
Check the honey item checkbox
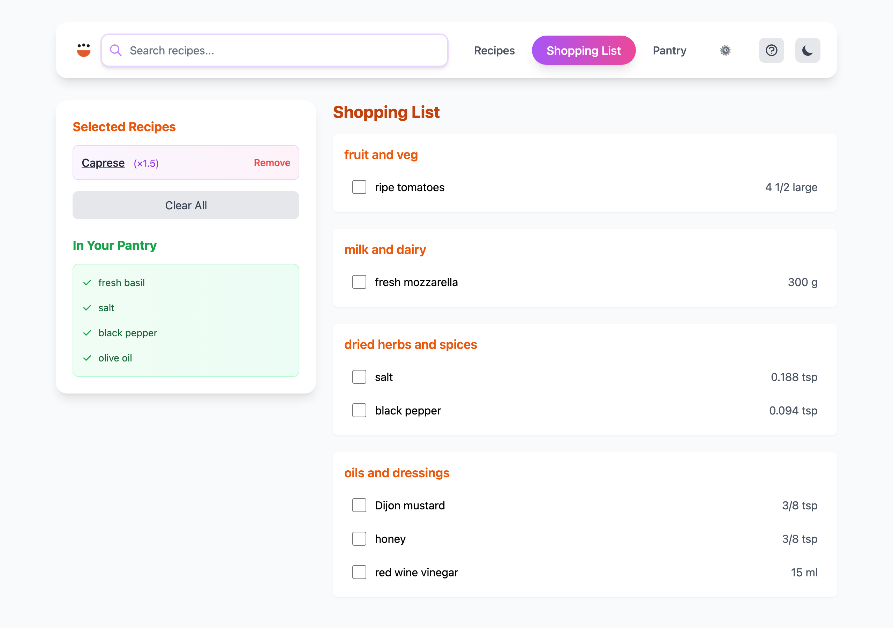pos(359,538)
